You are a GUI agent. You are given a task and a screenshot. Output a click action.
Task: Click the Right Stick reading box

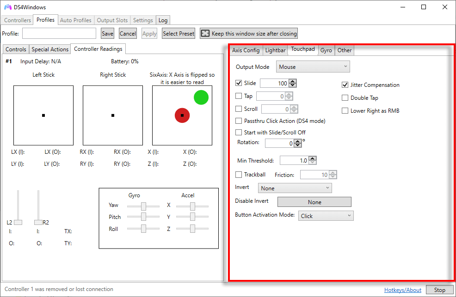tap(113, 115)
